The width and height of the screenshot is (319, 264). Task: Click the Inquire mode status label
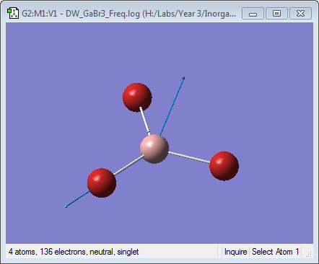point(235,252)
